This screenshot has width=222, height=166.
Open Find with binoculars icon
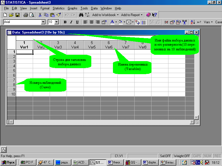(x=81, y=15)
